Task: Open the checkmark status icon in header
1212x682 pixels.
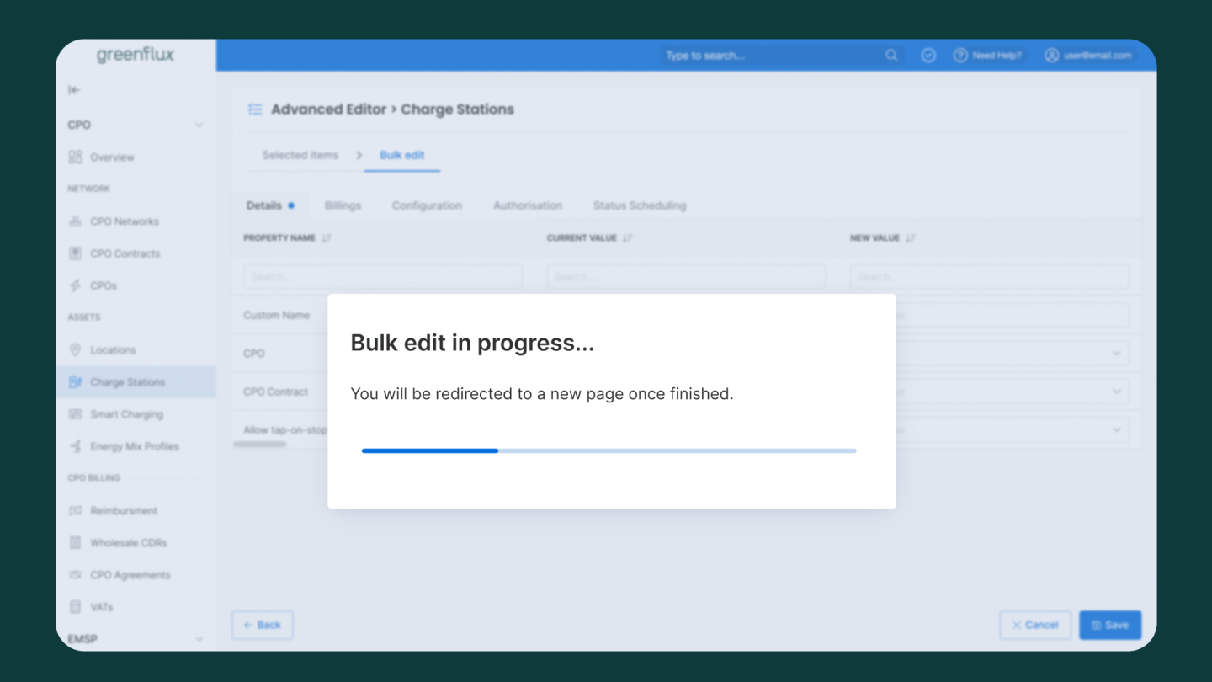Action: (x=928, y=56)
